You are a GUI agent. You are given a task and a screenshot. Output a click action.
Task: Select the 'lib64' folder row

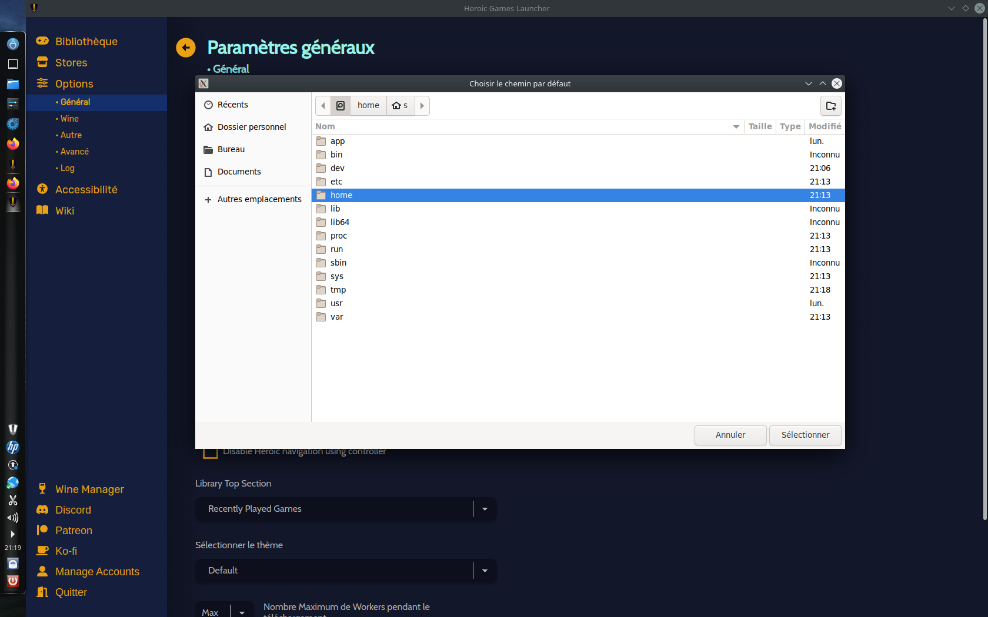tap(578, 222)
